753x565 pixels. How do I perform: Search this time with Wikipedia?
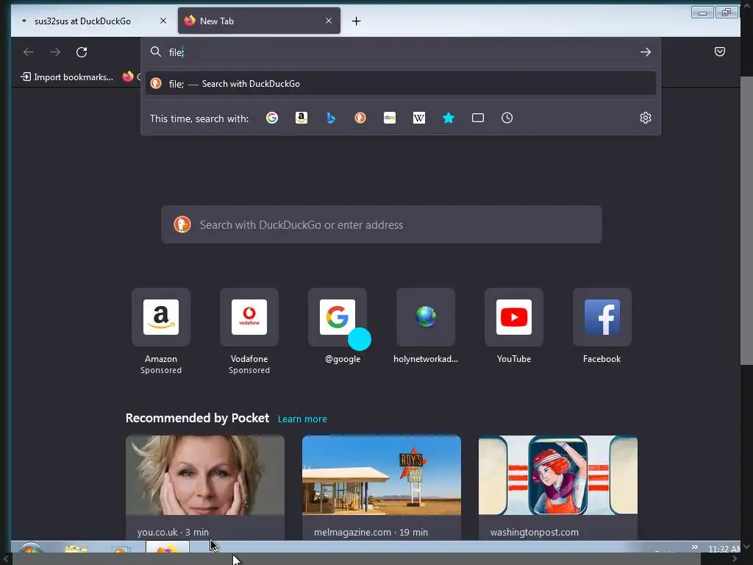click(418, 118)
